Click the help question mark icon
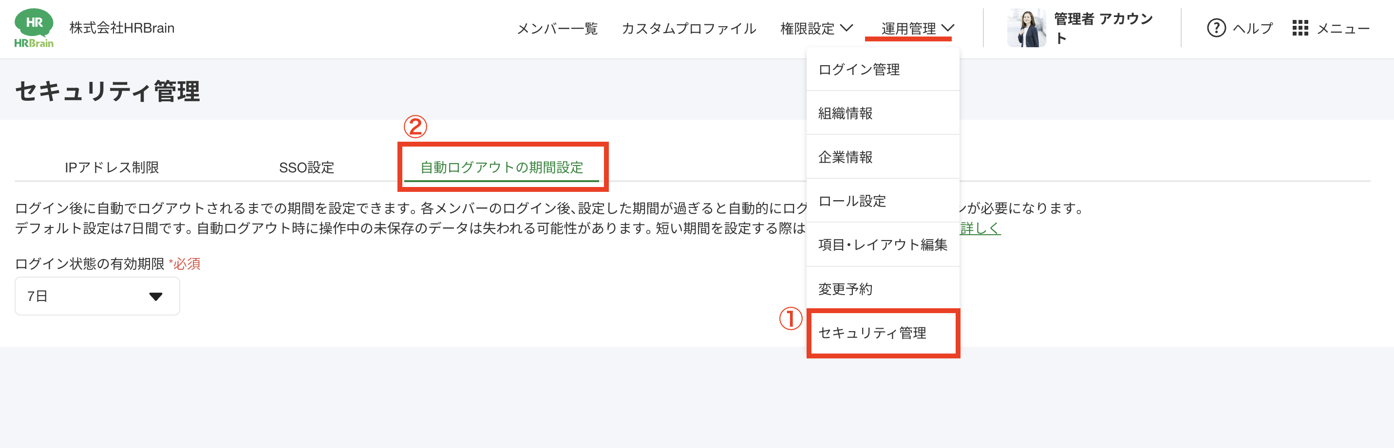Image resolution: width=1394 pixels, height=448 pixels. click(1216, 28)
